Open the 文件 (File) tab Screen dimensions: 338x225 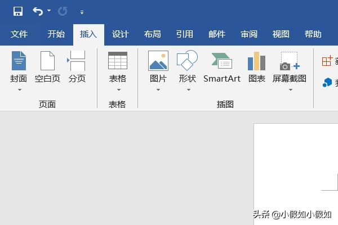19,34
